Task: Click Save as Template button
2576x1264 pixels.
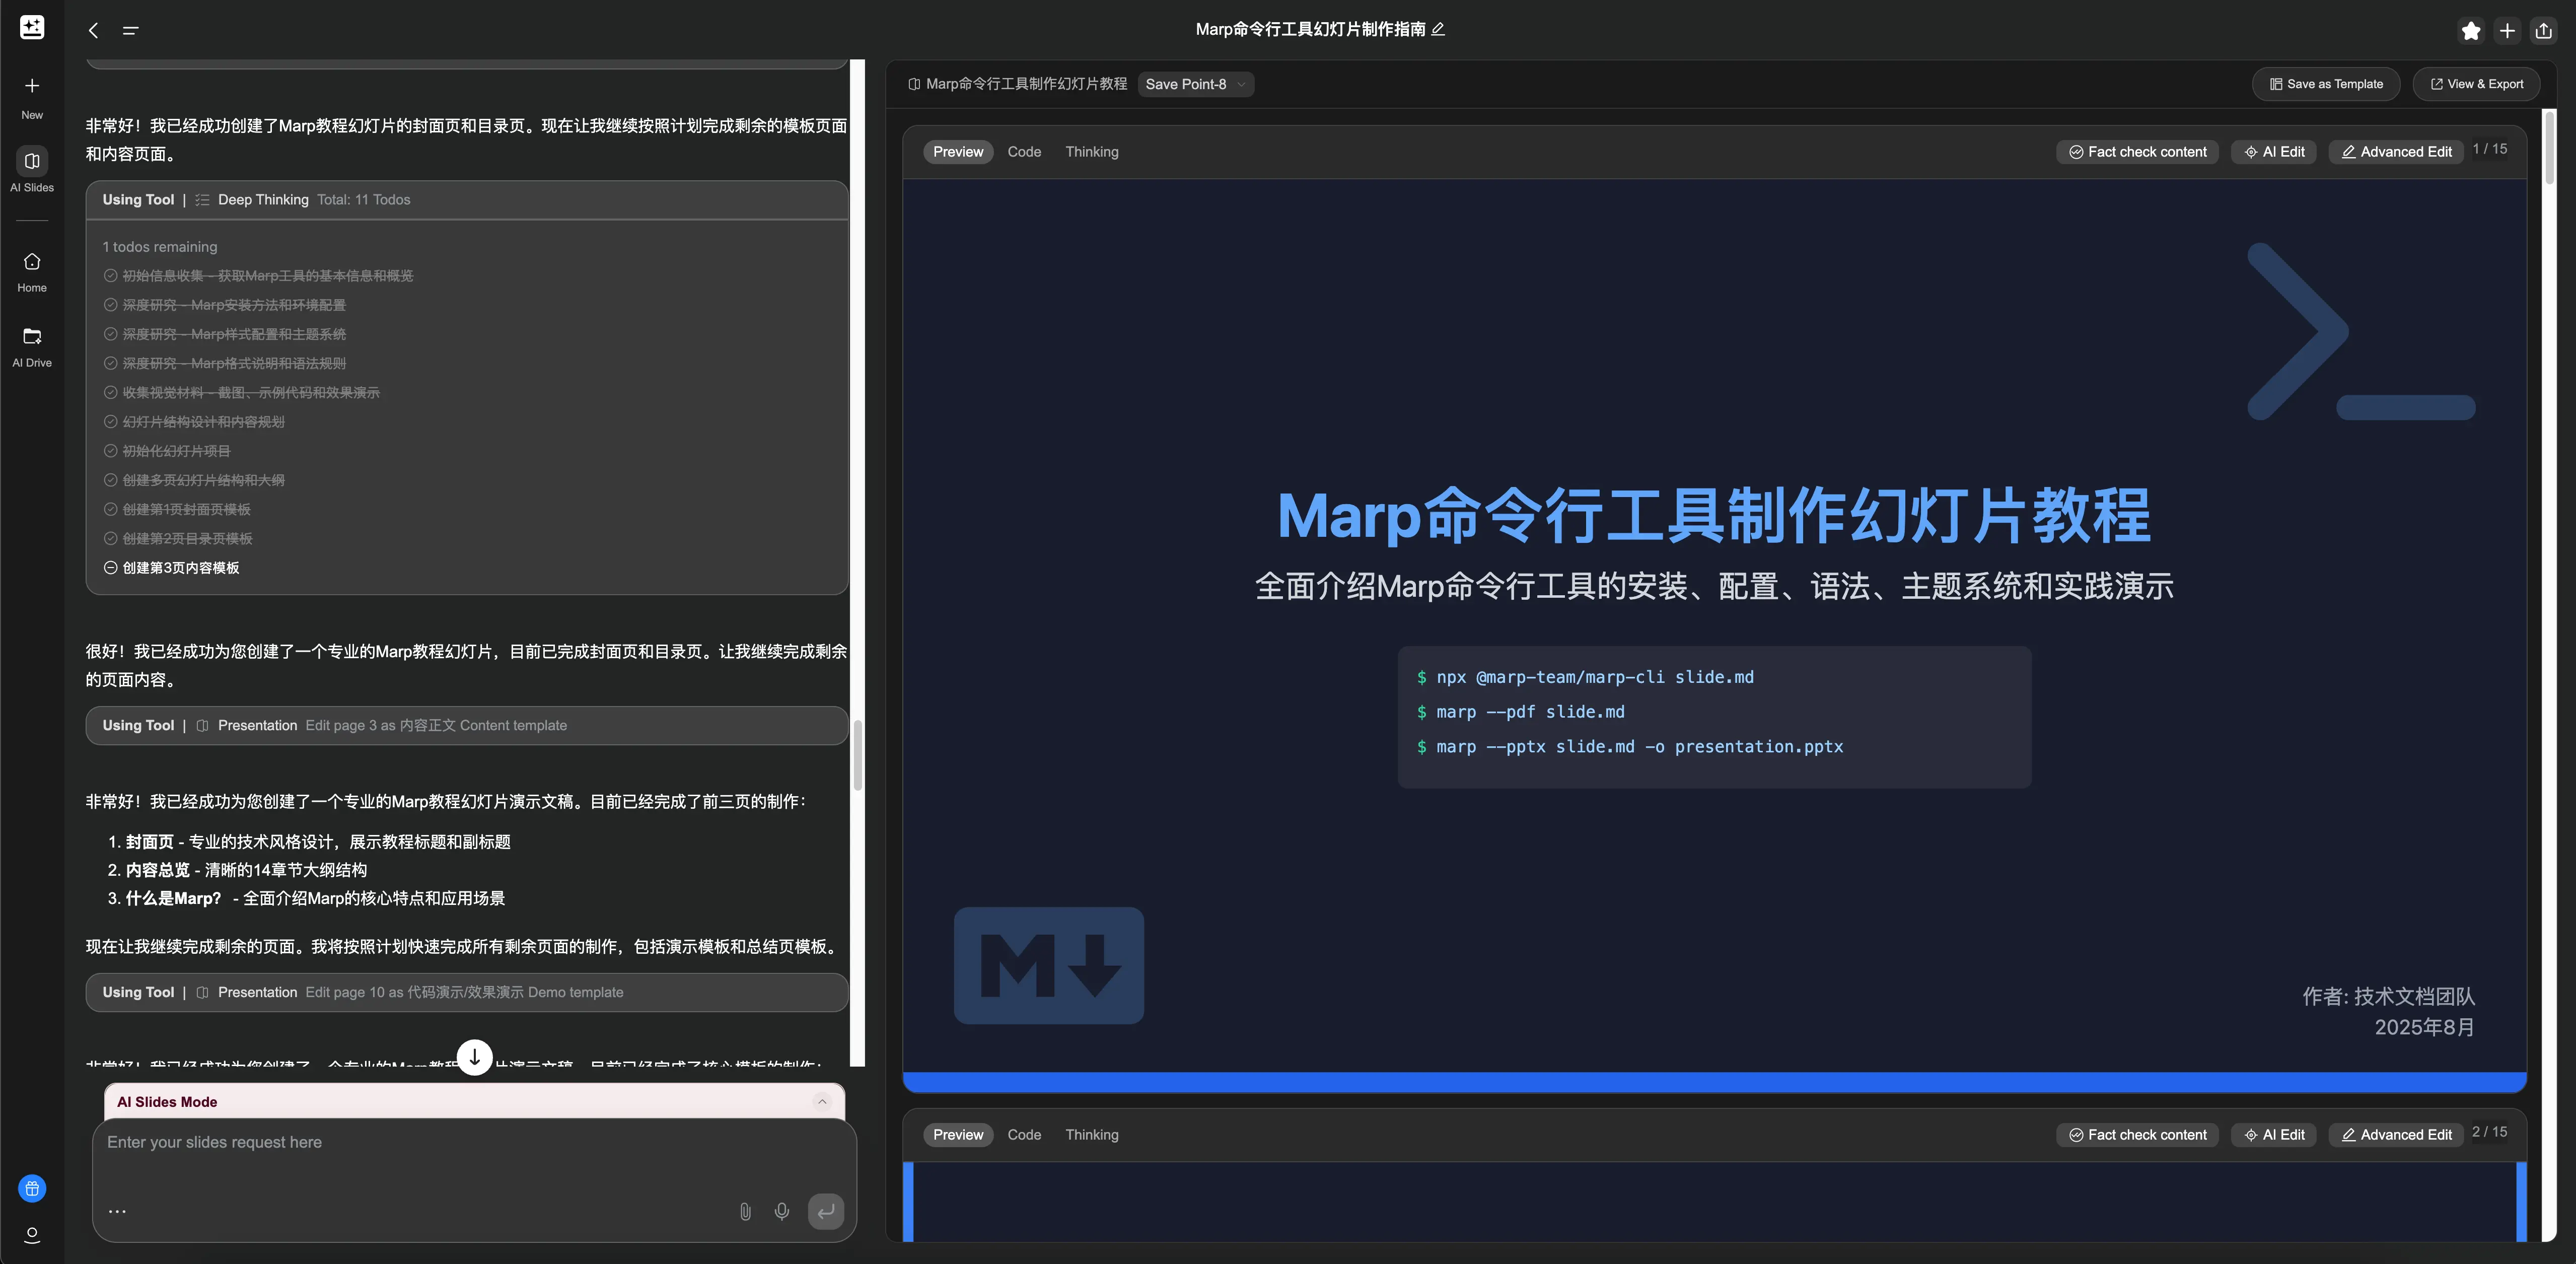Action: point(2326,84)
